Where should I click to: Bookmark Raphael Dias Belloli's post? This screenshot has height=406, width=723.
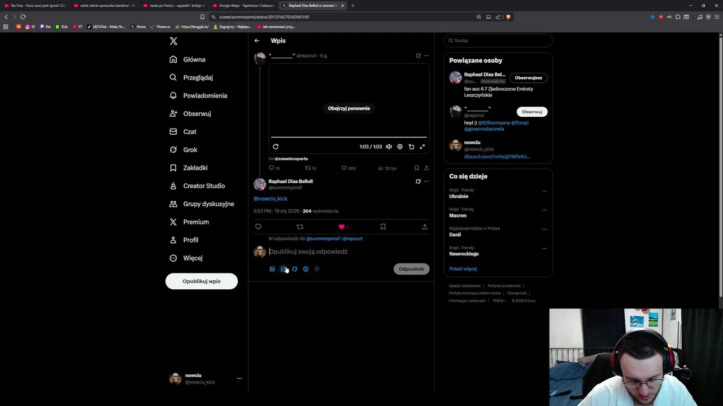(x=383, y=227)
